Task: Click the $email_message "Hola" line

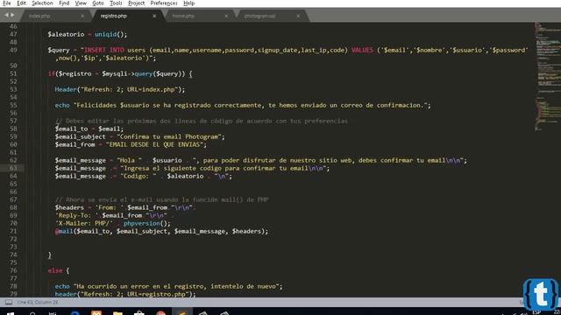Action: (x=261, y=160)
